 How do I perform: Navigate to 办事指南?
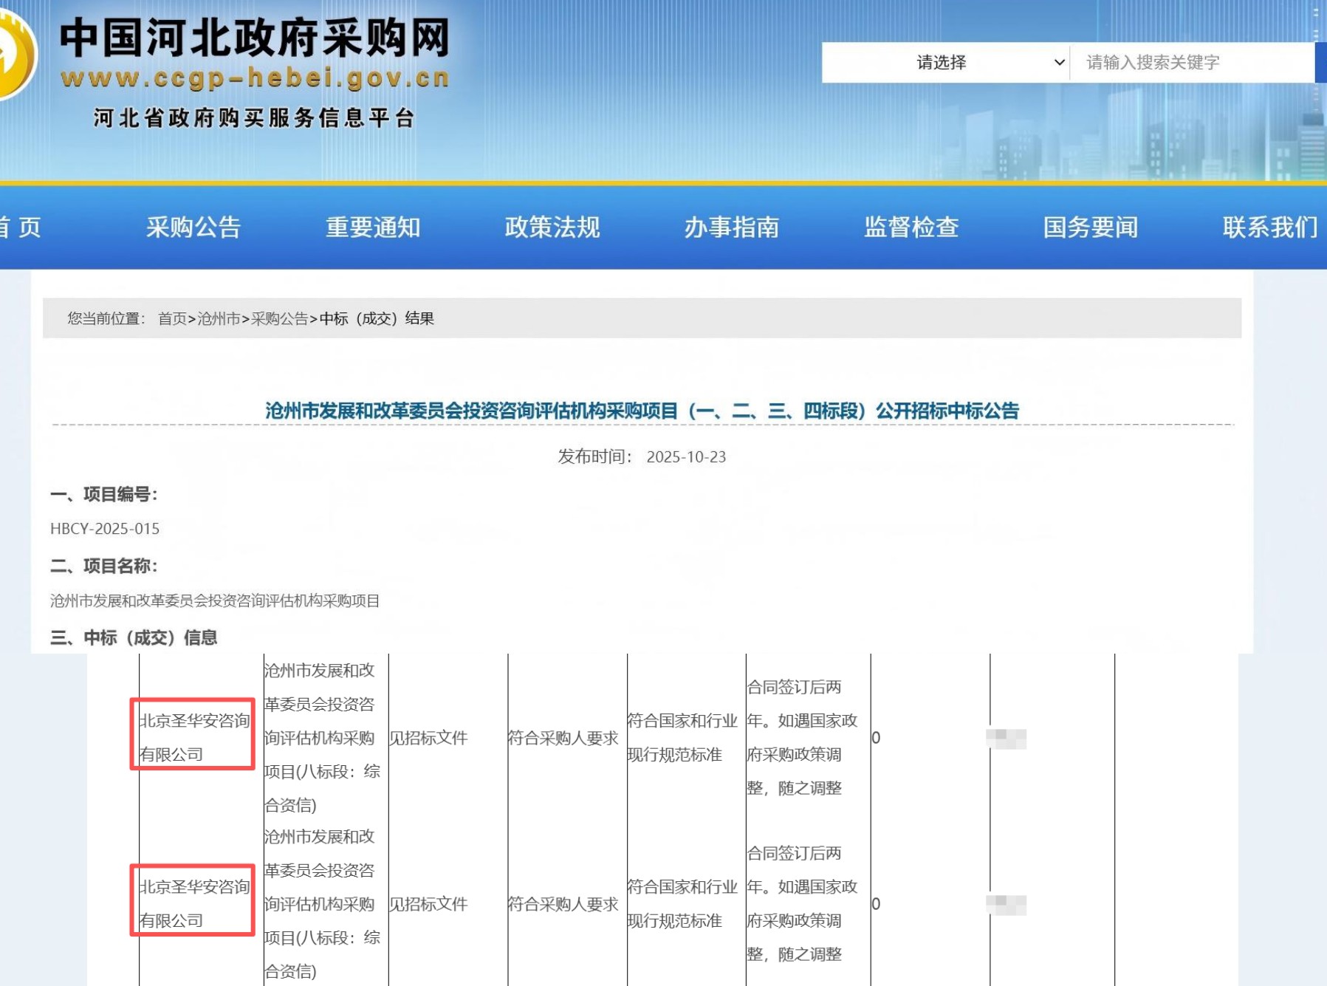point(732,227)
